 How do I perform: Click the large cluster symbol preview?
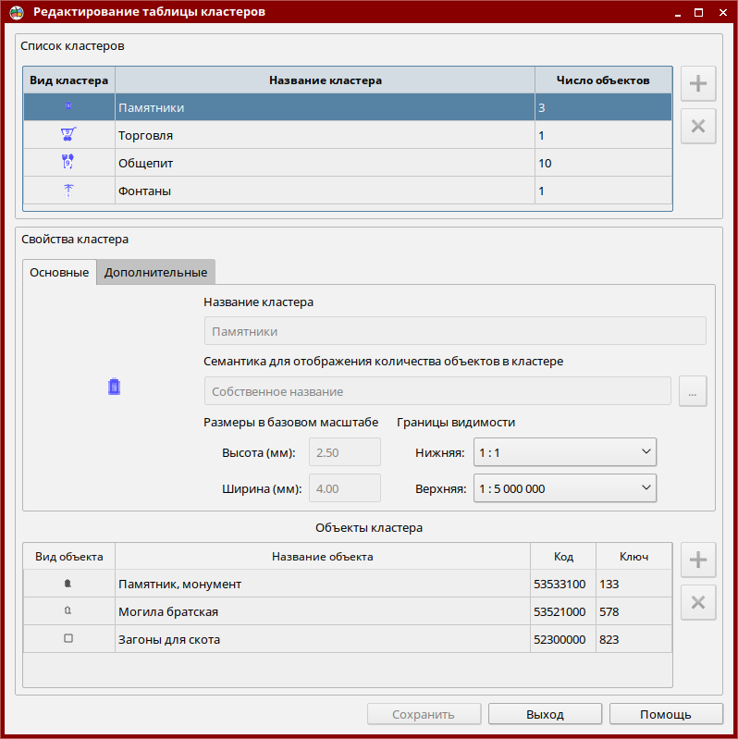pyautogui.click(x=114, y=387)
